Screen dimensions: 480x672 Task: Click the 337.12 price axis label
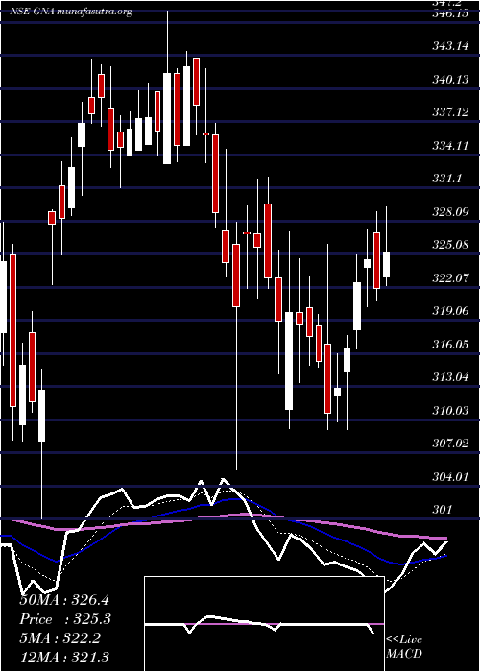coord(450,112)
